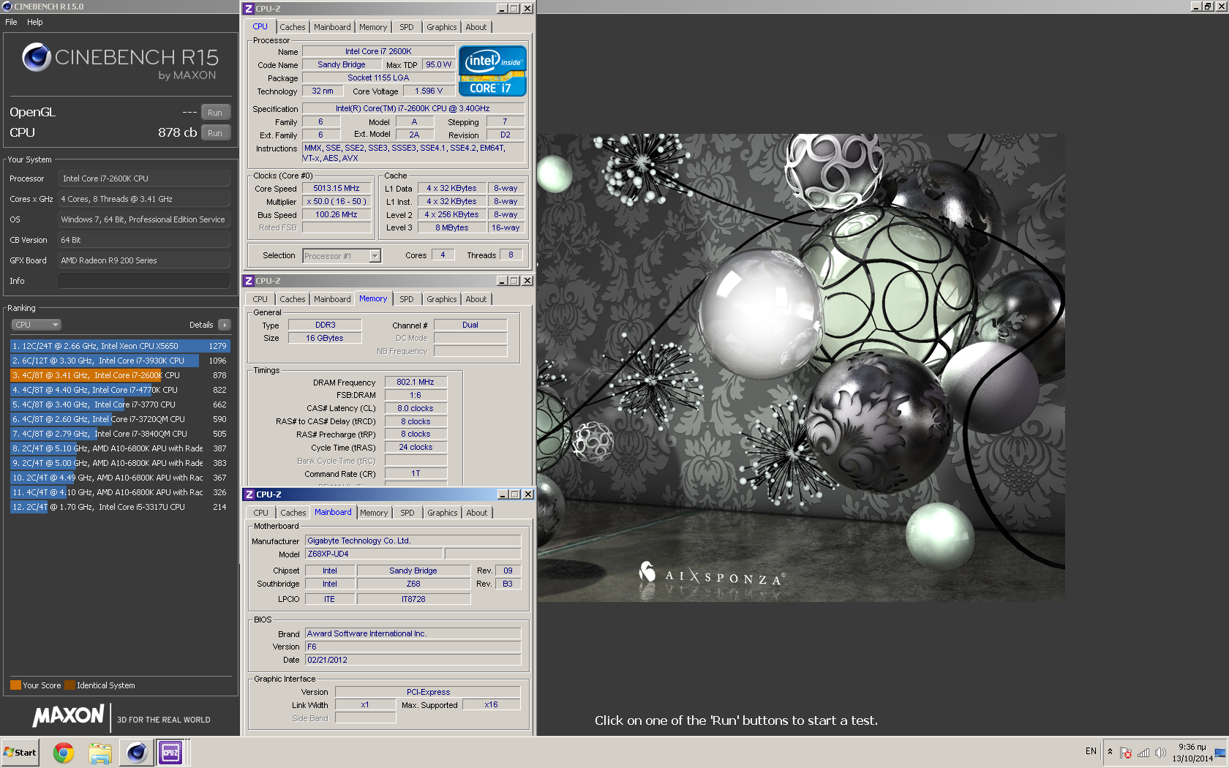
Task: Expand the CPU ranking type dropdown
Action: tap(36, 325)
